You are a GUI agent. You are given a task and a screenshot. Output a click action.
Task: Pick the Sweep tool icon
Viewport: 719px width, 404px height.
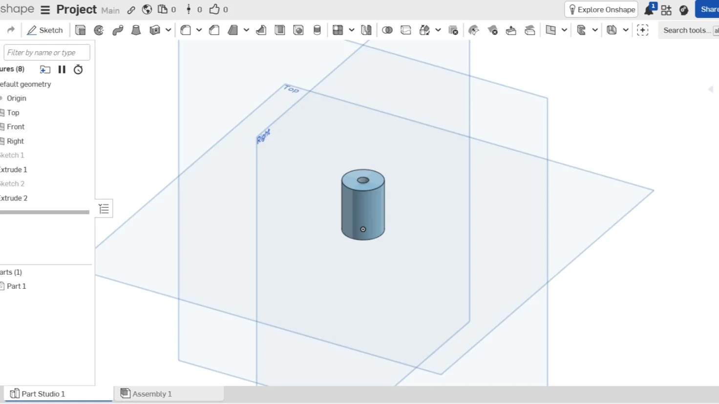pos(118,30)
